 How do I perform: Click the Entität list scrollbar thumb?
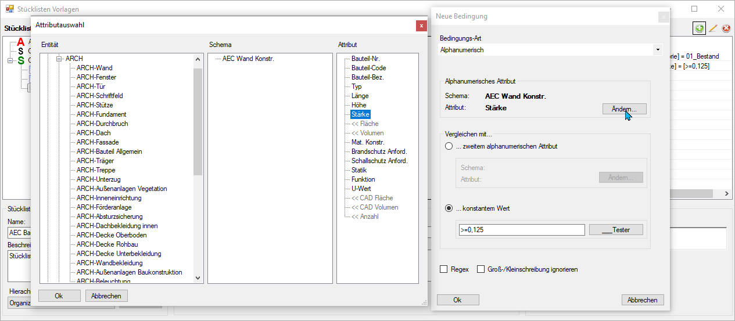pyautogui.click(x=198, y=122)
